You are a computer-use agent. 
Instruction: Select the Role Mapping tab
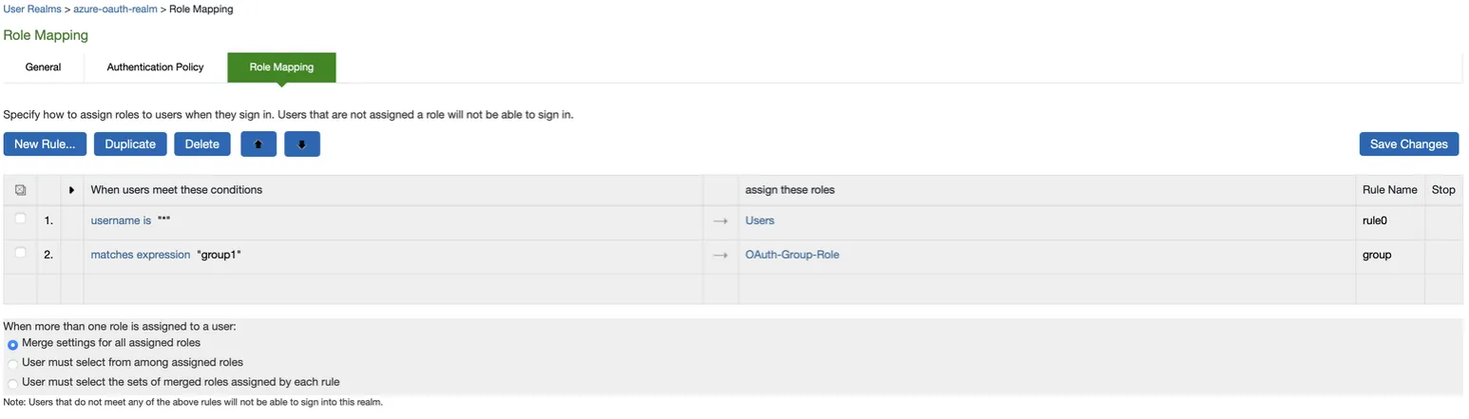coord(281,67)
